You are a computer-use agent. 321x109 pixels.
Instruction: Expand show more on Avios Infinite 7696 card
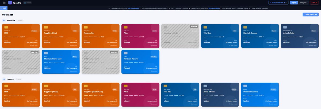pyautogui.click(x=313, y=45)
